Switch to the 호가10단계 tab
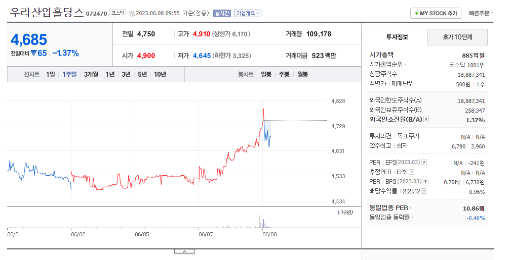This screenshot has width=509, height=260. point(457,37)
